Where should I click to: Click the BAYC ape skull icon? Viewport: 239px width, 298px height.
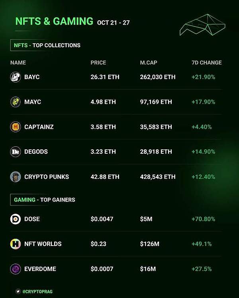click(x=15, y=77)
